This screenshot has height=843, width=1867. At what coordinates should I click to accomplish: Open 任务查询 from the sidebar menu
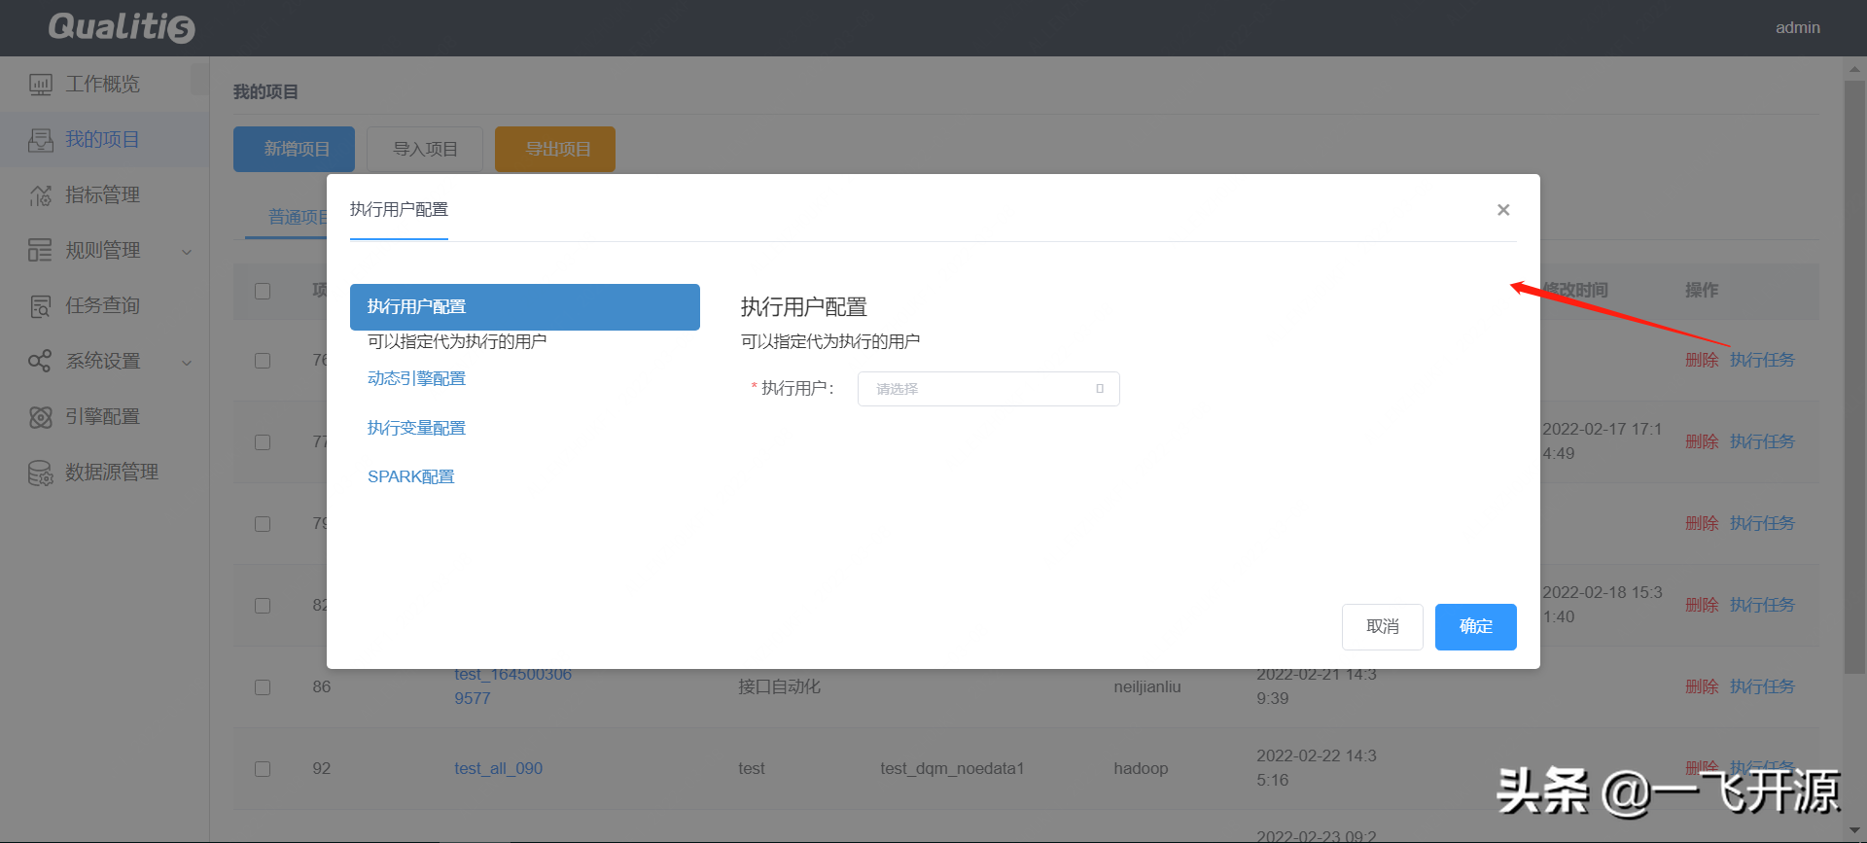[103, 306]
